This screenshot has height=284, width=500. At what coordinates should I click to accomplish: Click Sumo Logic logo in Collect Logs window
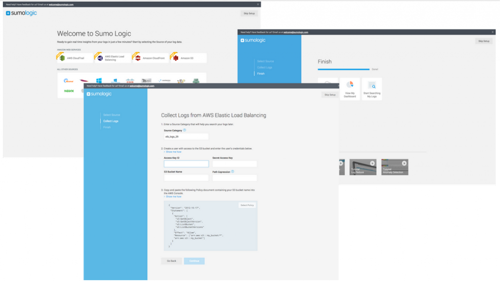click(x=99, y=94)
